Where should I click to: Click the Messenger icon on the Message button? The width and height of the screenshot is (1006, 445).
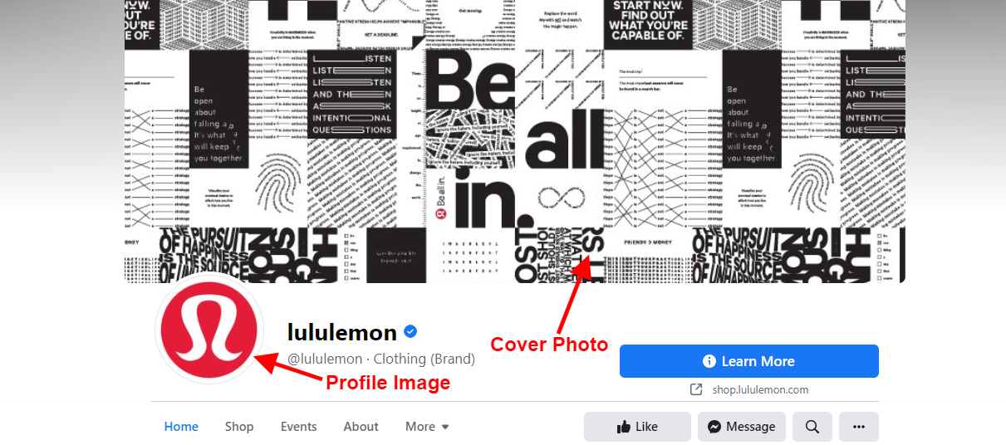coord(714,427)
